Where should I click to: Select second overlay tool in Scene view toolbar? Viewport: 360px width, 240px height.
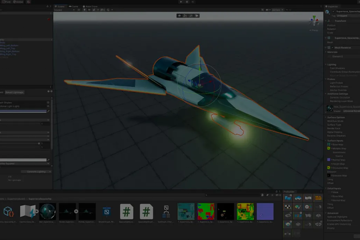[185, 16]
